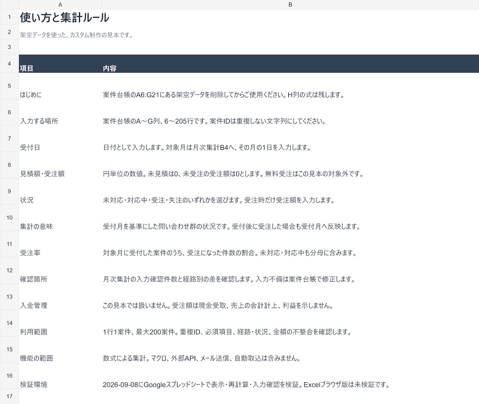Select the 利用範囲 cell
This screenshot has height=404, width=479.
60,323
